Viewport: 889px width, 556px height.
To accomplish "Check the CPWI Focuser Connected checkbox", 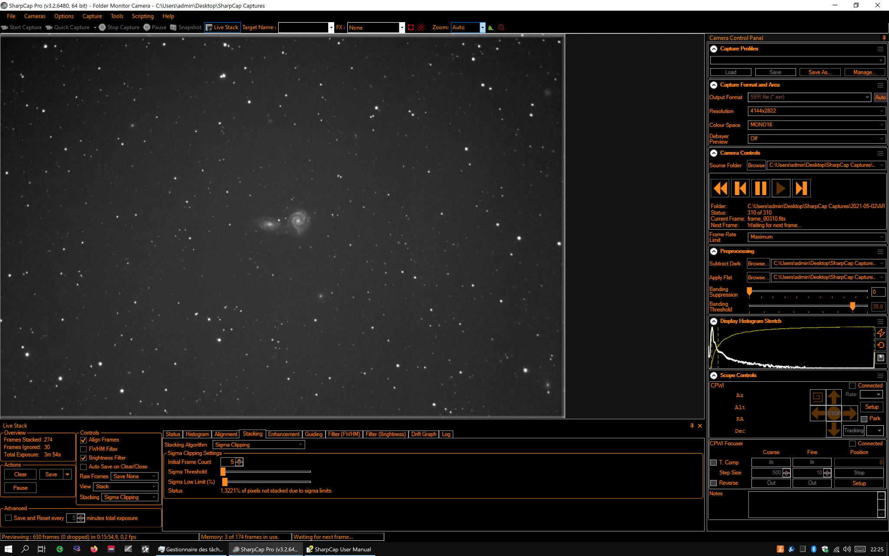I will click(853, 443).
